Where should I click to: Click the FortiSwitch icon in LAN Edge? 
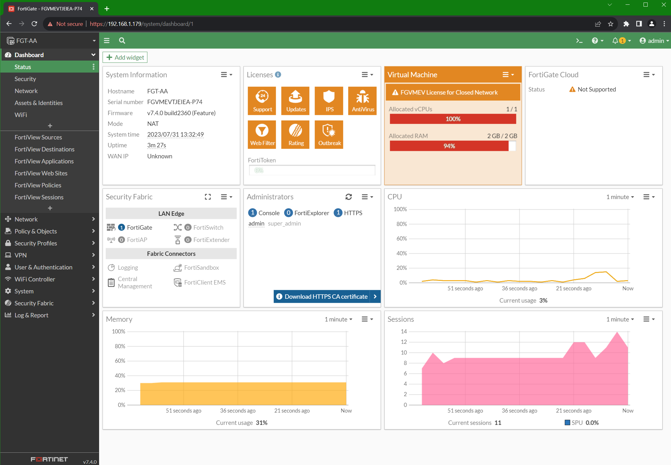(x=178, y=227)
